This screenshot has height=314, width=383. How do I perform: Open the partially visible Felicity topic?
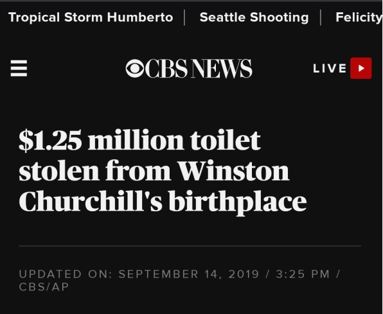click(359, 17)
